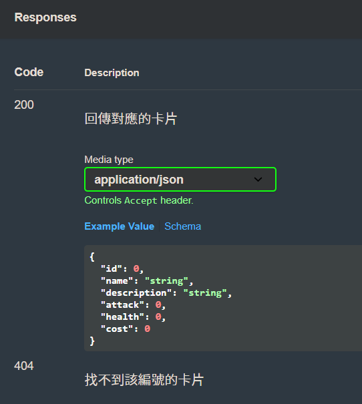362x404 pixels.
Task: Click the "attack": 0 JSON line
Action: tap(133, 305)
